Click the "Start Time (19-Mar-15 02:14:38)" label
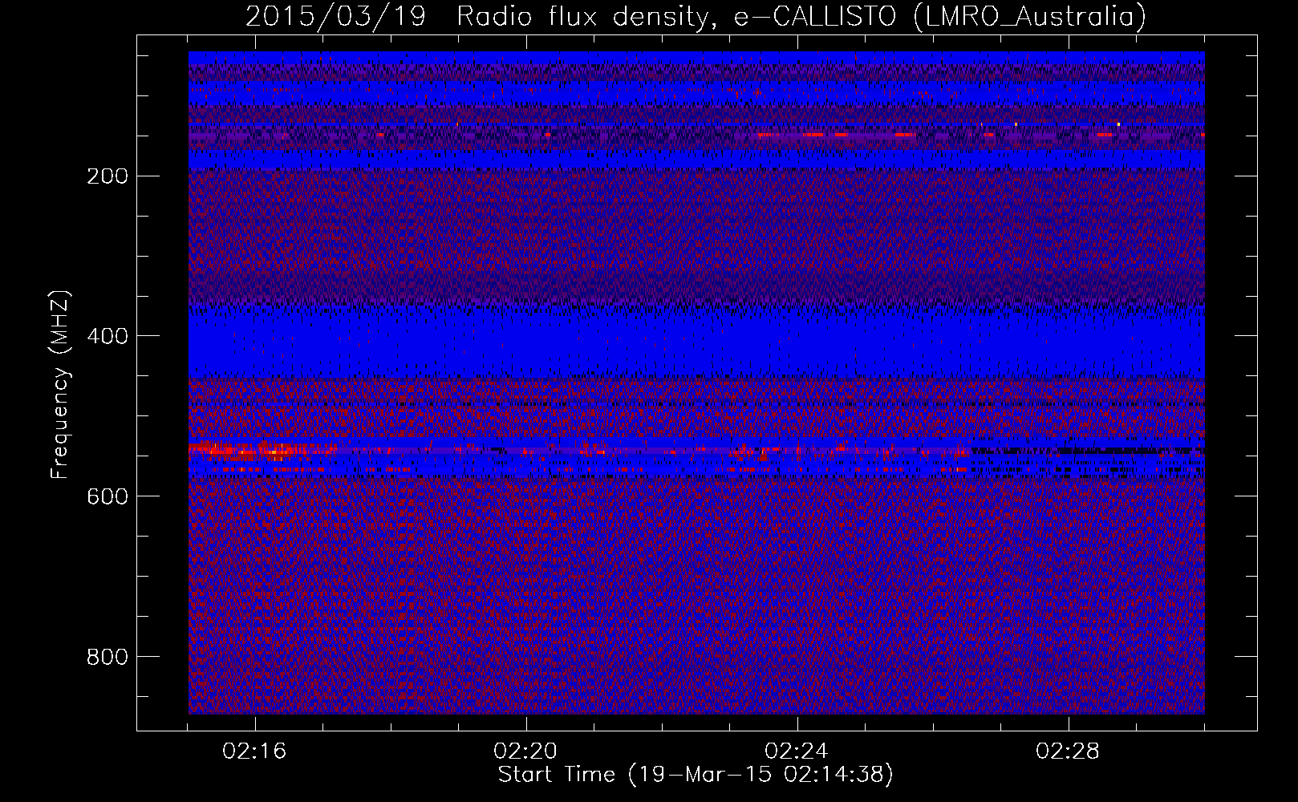The image size is (1298, 802). click(696, 775)
